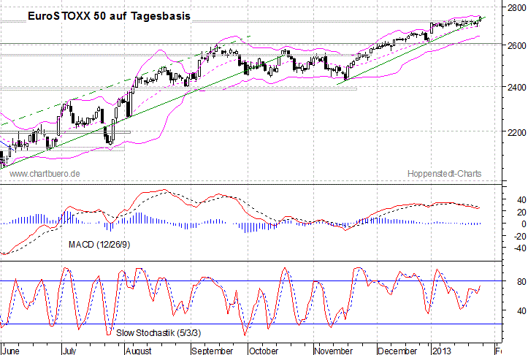Click the July label on the time axis
528x355 pixels.
[69, 351]
